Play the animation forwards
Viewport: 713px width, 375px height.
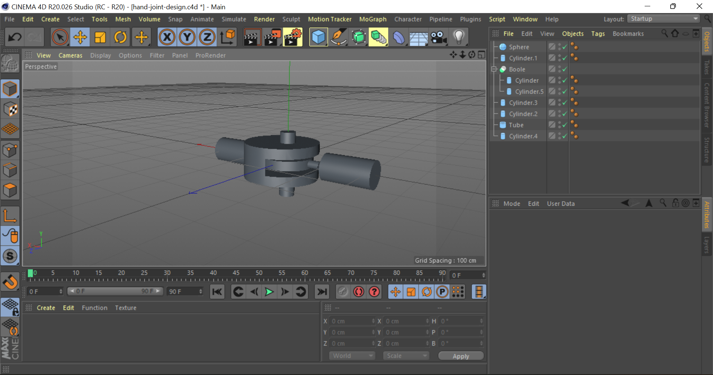[269, 292]
